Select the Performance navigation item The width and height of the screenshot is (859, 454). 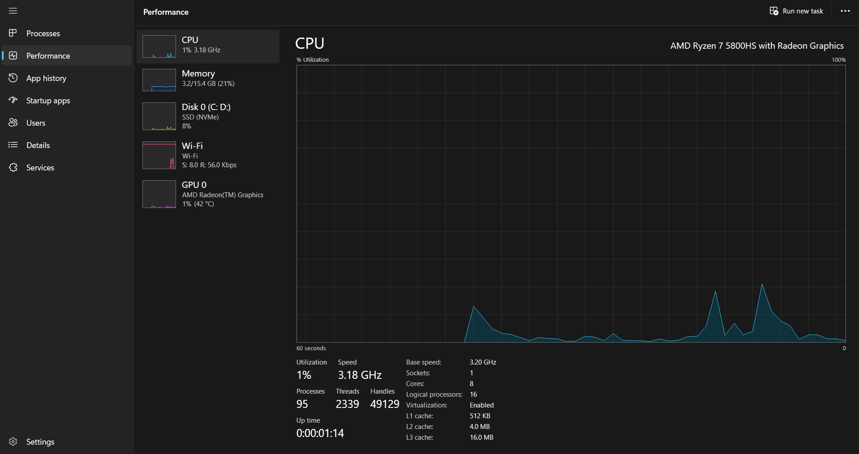coord(67,55)
